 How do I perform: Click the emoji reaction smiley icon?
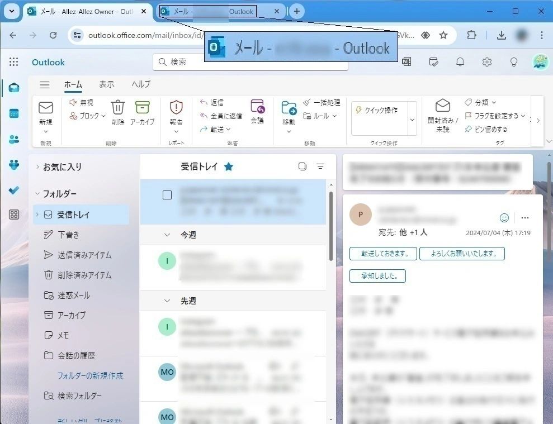(504, 218)
